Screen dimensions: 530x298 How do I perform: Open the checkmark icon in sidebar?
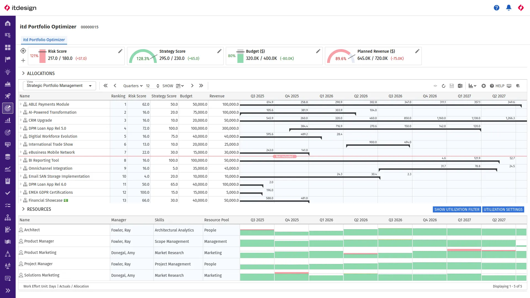8,193
